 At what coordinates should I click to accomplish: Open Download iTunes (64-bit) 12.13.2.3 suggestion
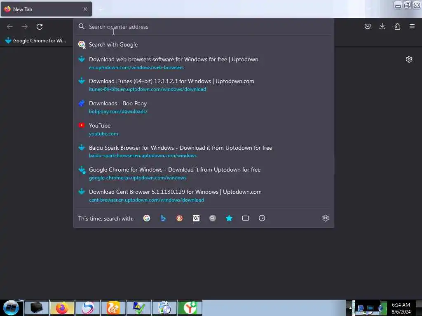tap(204, 85)
